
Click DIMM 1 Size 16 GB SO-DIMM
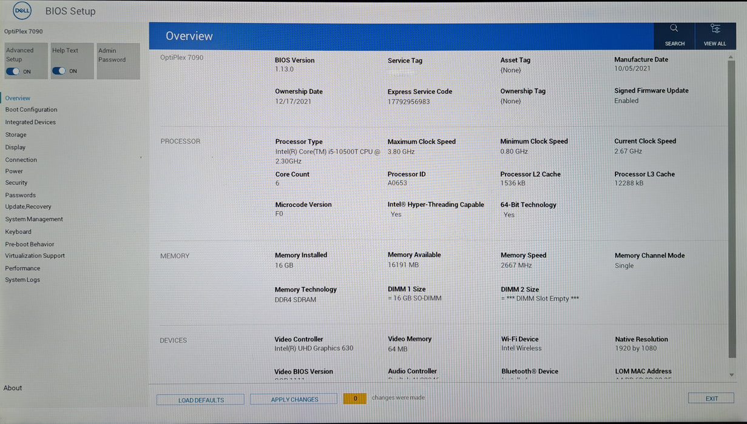point(415,298)
